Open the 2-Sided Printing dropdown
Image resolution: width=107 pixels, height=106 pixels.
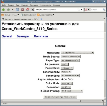tap(72, 91)
